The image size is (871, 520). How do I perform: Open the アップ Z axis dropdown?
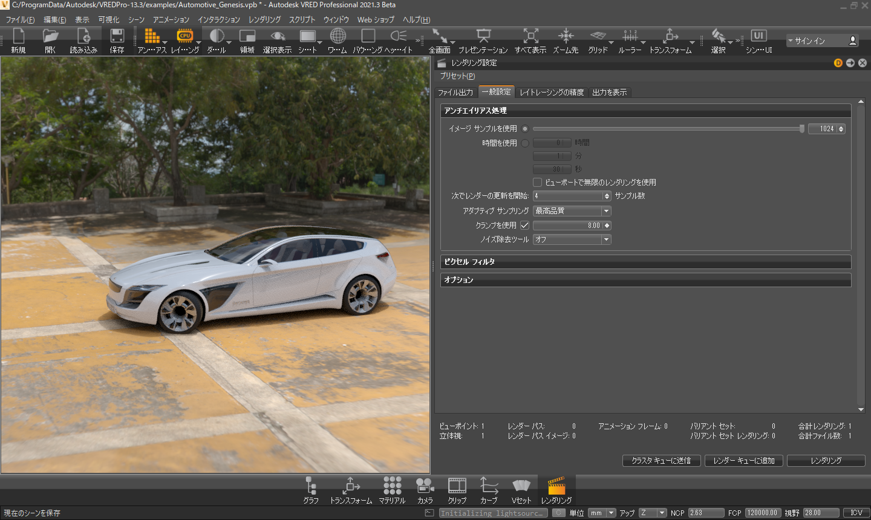653,513
